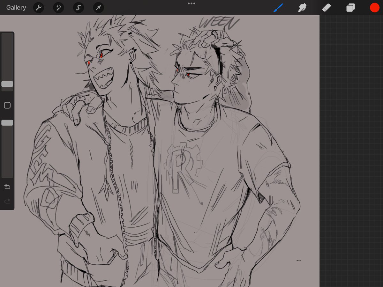The height and width of the screenshot is (287, 383).
Task: Select the Eraser tool
Action: pyautogui.click(x=327, y=8)
